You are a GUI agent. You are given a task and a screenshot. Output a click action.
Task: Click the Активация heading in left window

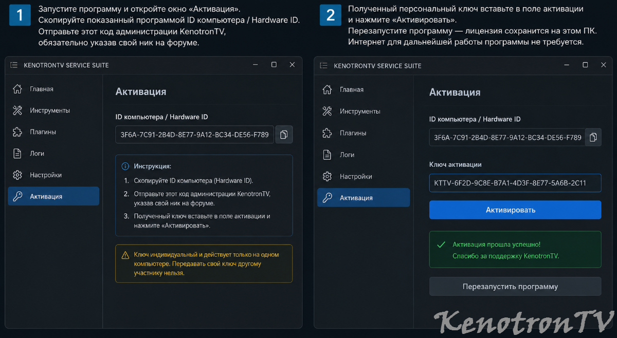coord(141,91)
